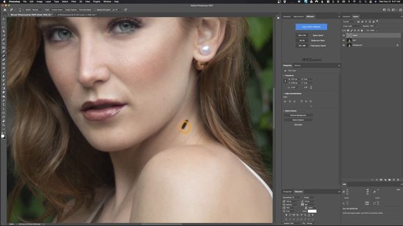
Task: Click the layer effects fx icon
Action: [377, 180]
